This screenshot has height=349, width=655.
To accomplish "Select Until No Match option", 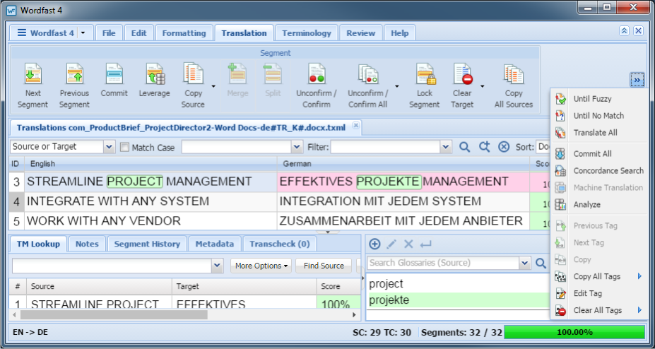I will [598, 116].
